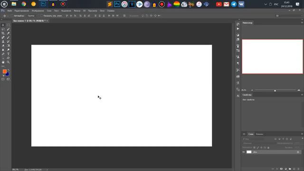The height and width of the screenshot is (171, 304).
Task: Open the Слои menu in menu bar
Action: click(49, 10)
